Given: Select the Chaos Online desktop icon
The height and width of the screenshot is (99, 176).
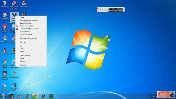Looking at the screenshot, I should pos(5,39).
